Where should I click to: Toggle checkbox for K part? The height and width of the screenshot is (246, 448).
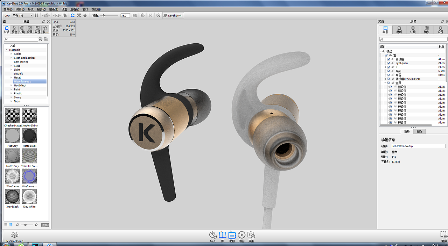click(x=388, y=67)
